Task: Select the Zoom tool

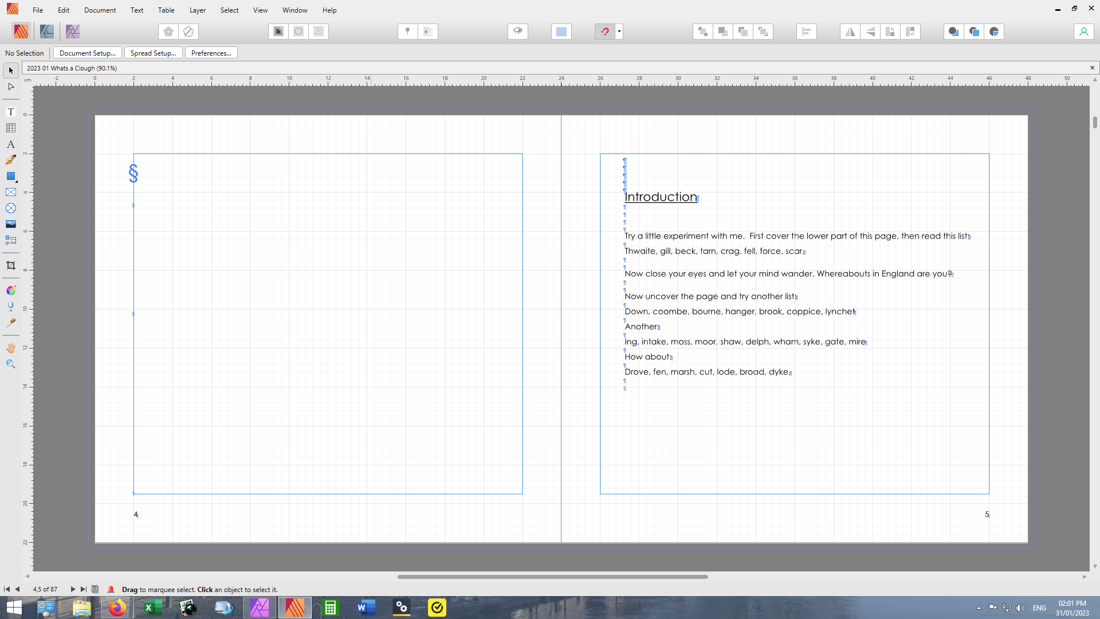Action: click(x=10, y=363)
